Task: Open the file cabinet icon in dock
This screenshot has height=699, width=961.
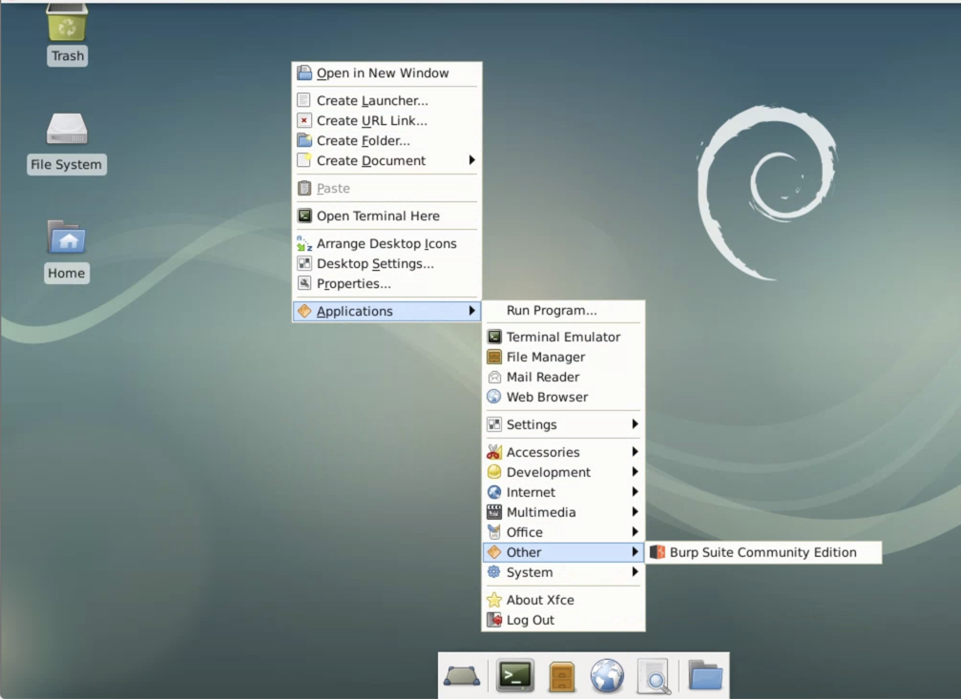Action: tap(562, 676)
